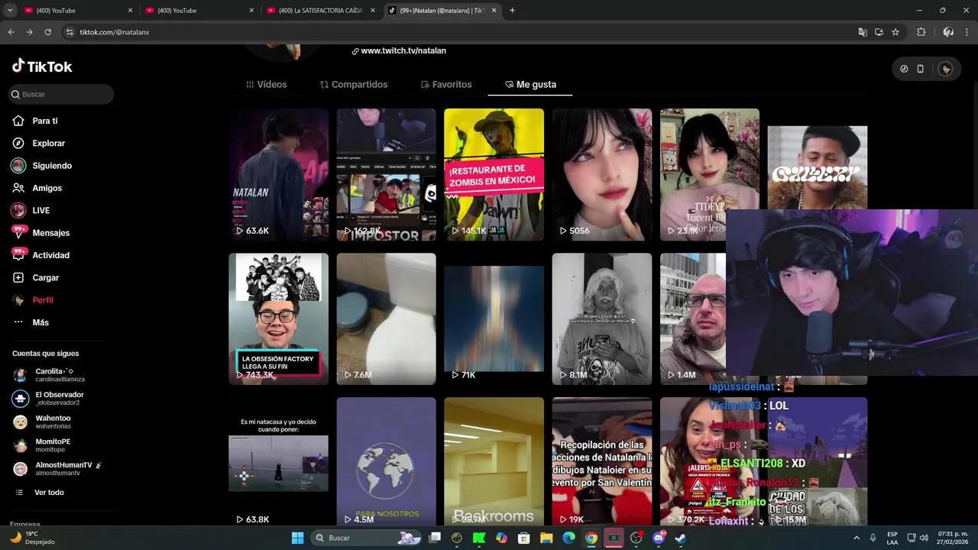Screen dimensions: 978x550
Task: Open the IMPOSTOR video thumbnail
Action: pos(386,174)
